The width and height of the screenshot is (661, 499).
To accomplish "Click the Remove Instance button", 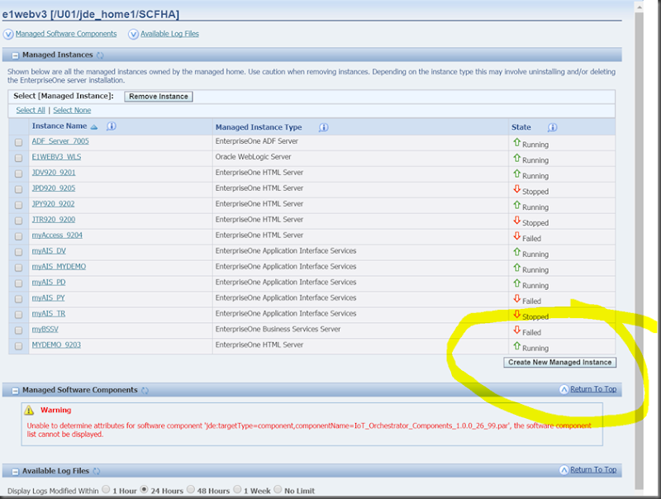I will tap(159, 97).
